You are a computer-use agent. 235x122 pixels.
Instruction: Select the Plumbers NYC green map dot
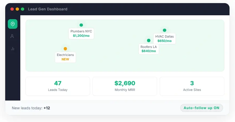(81, 25)
